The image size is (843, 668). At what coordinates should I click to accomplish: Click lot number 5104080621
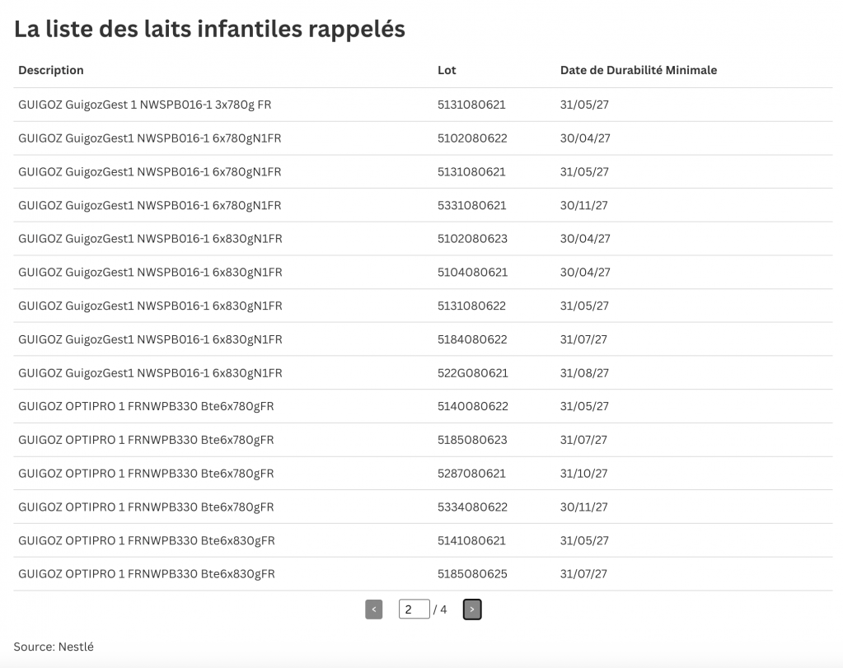tap(472, 273)
